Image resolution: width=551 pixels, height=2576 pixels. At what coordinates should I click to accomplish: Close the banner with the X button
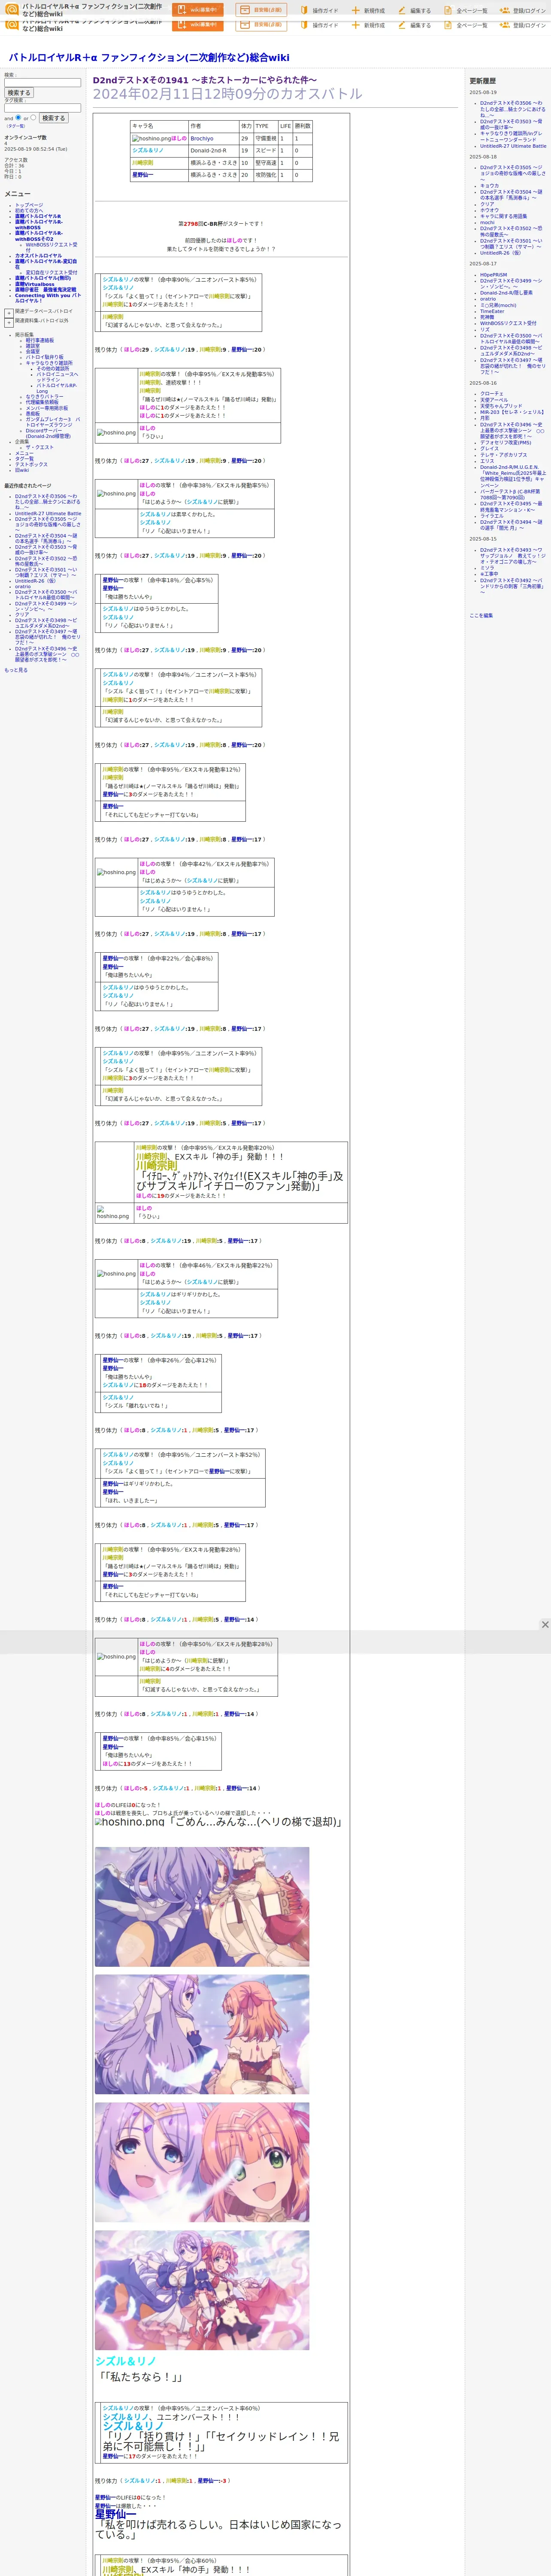pyautogui.click(x=545, y=1625)
